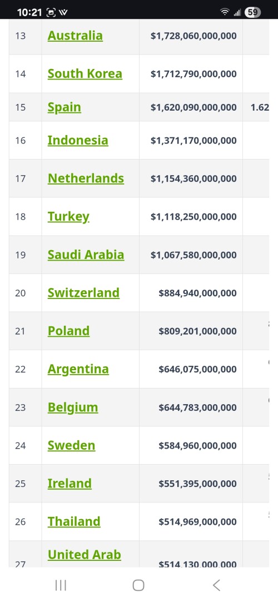The image size is (278, 602).
Task: Select the Belgium link
Action: pos(73,407)
